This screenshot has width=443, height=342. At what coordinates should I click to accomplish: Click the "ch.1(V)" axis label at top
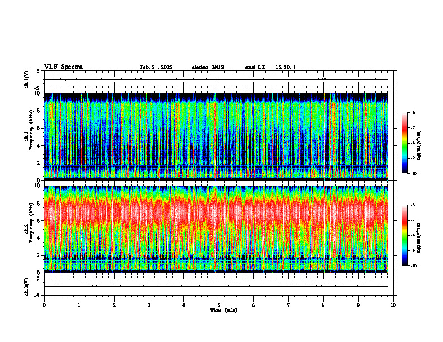(x=27, y=79)
